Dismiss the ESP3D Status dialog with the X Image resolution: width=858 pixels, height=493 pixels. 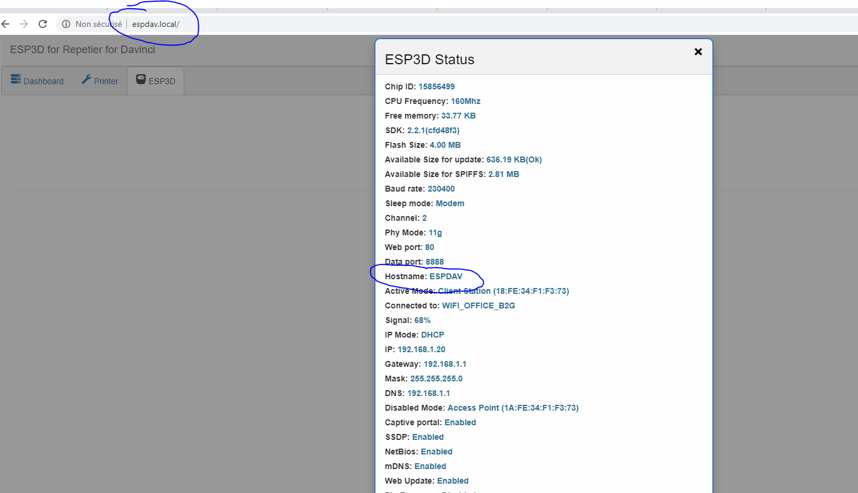[698, 51]
